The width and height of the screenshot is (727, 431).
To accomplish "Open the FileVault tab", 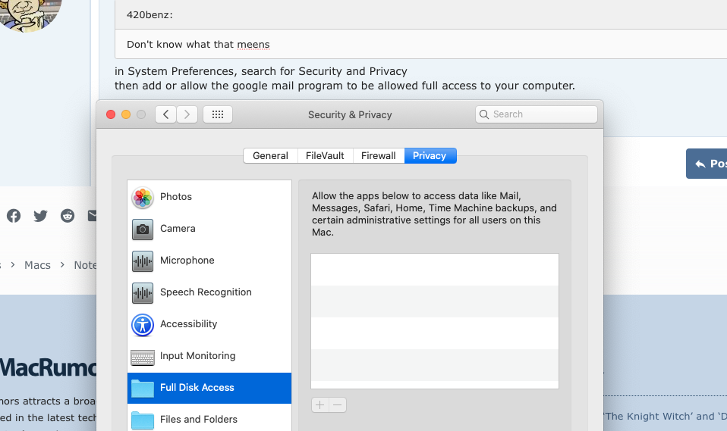I will (x=325, y=156).
